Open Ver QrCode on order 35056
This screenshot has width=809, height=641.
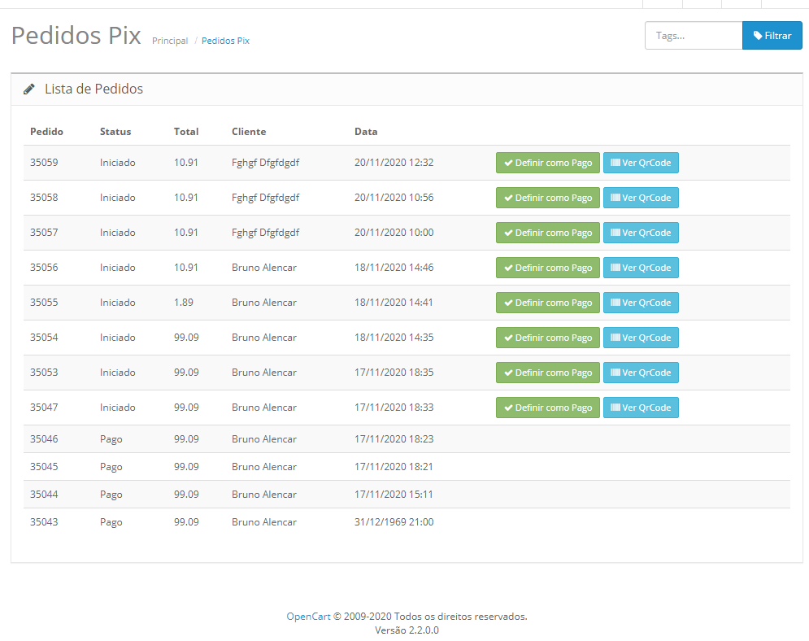(x=640, y=268)
